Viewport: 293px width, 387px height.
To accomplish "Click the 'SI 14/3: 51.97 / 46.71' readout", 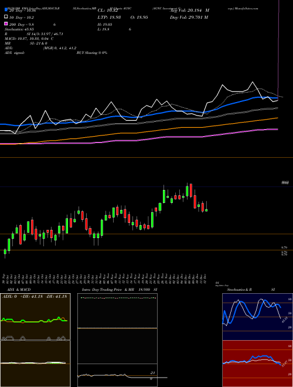I will [x=45, y=34].
